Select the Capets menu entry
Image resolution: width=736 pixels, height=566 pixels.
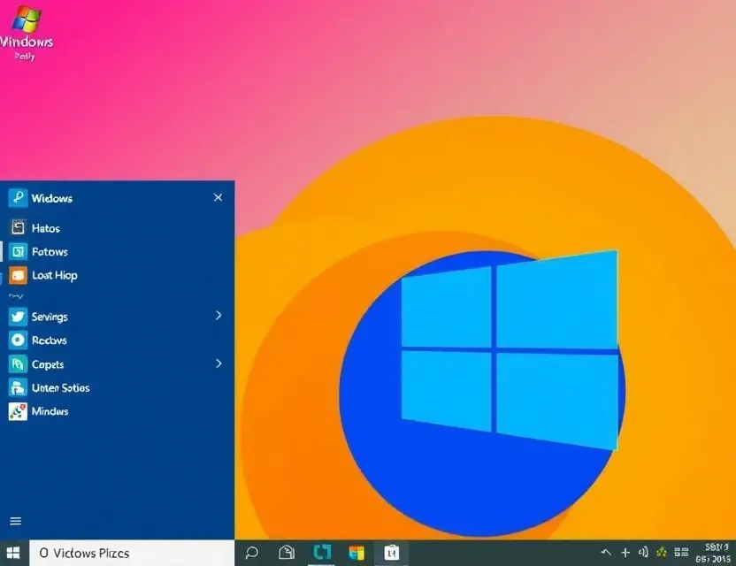pyautogui.click(x=118, y=363)
